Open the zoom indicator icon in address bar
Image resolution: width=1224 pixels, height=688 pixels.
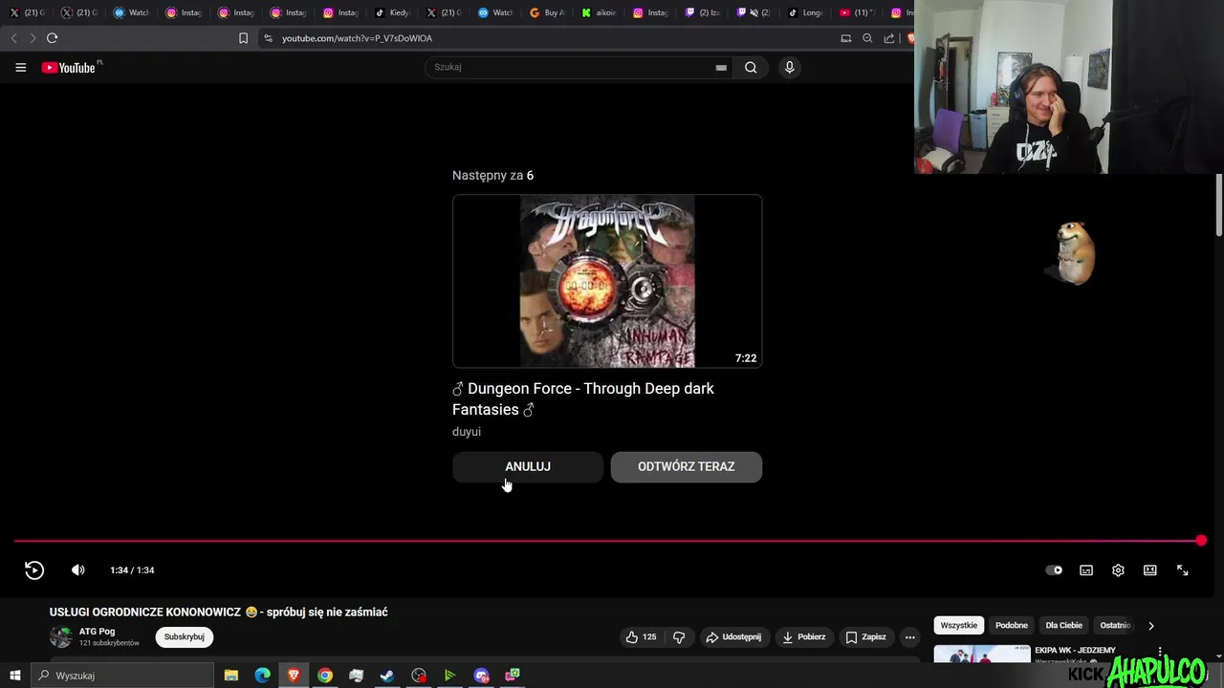coord(867,38)
